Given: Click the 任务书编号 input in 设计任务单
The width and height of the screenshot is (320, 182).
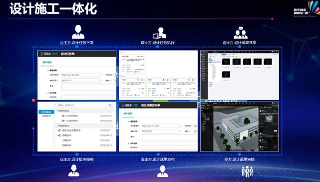Looking at the screenshot, I should 80,75.
